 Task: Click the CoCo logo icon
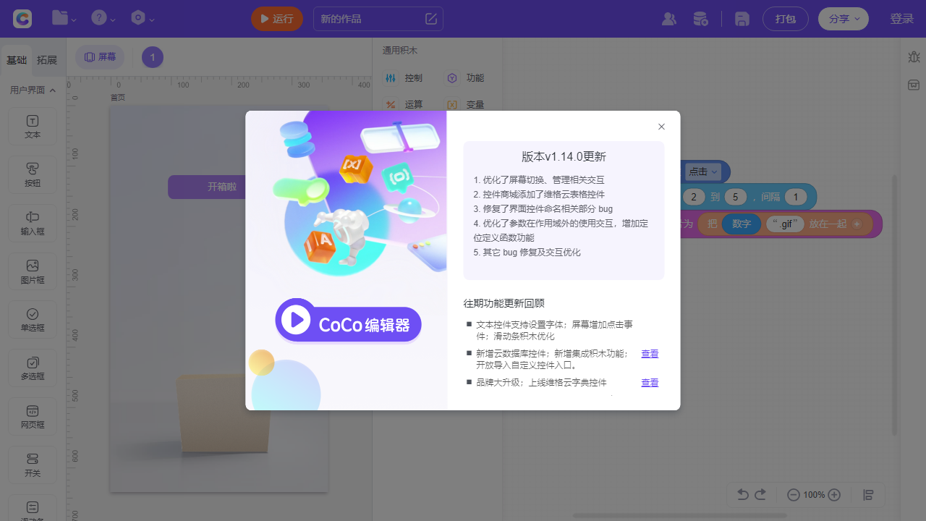click(22, 19)
